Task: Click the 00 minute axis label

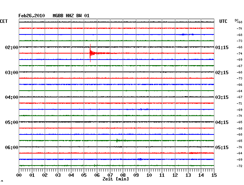Action: point(19,175)
